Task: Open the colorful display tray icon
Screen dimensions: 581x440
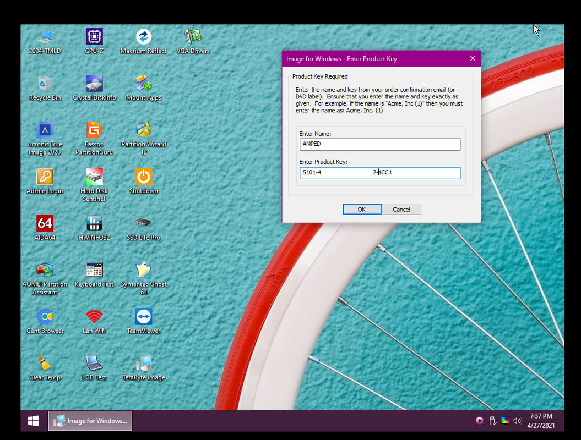Action: point(504,421)
